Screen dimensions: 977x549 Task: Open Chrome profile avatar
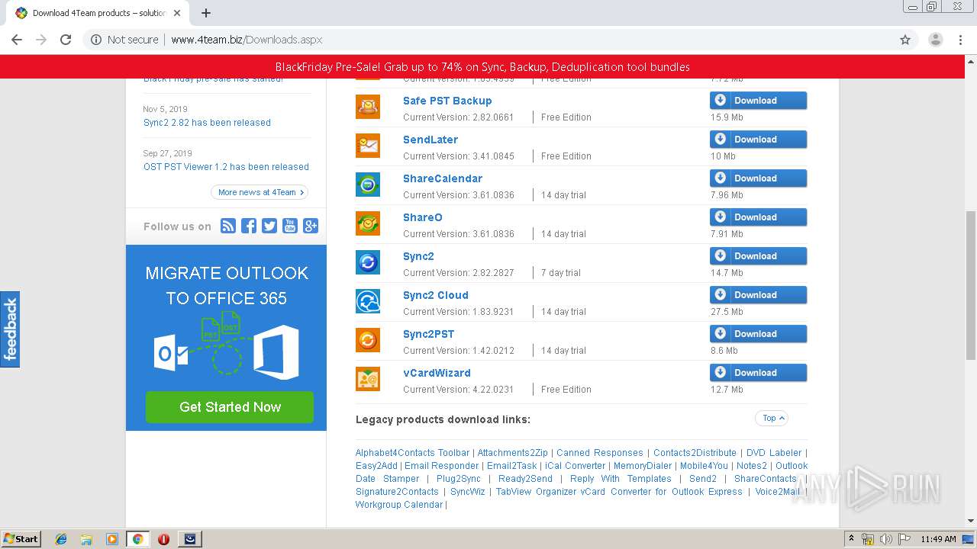[x=936, y=40]
